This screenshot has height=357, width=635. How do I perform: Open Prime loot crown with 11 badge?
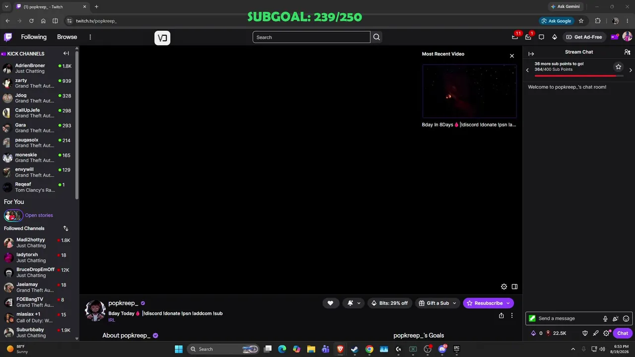point(515,37)
